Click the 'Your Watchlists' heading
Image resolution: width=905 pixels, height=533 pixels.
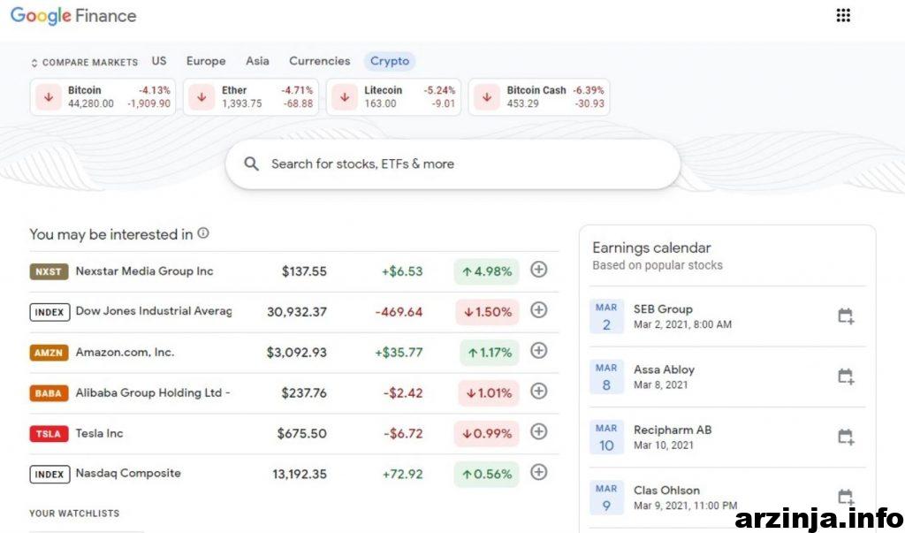click(x=74, y=514)
